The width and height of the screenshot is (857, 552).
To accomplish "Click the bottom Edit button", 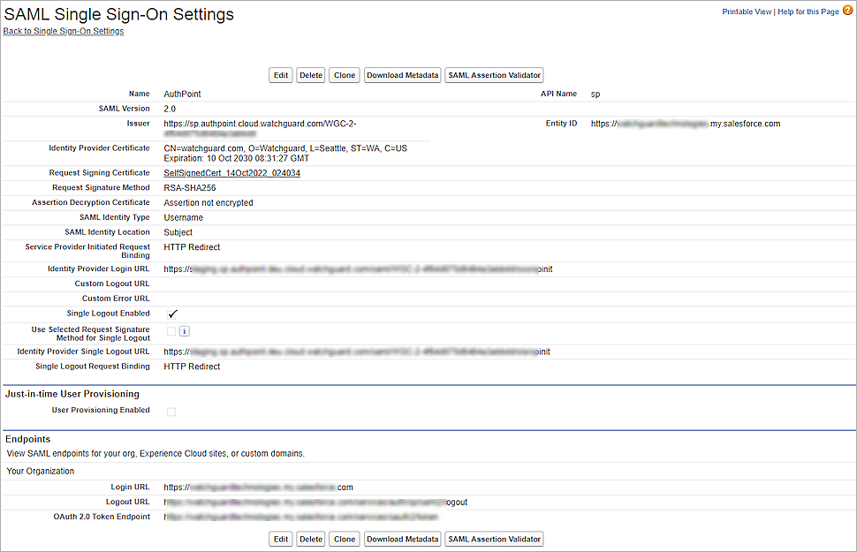I will tap(281, 539).
